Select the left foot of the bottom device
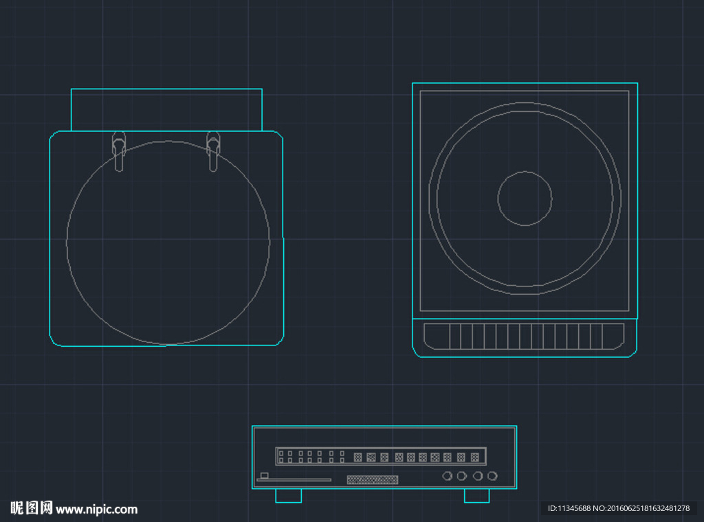The image size is (704, 522). click(x=288, y=495)
